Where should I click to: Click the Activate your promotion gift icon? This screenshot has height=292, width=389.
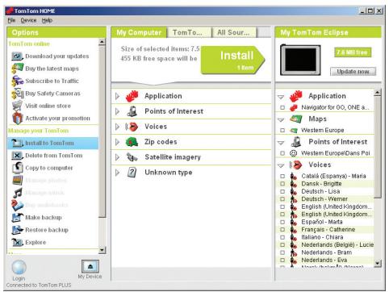coord(18,119)
